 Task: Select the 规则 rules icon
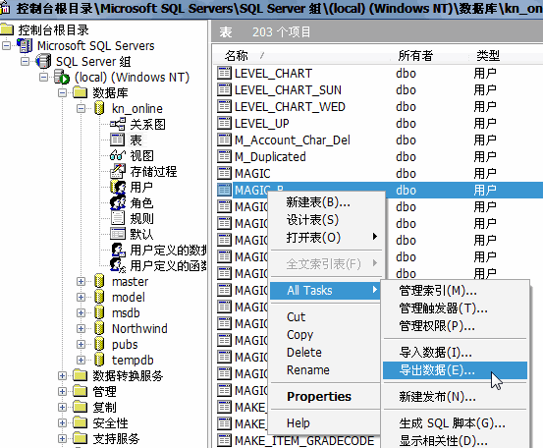pos(118,218)
